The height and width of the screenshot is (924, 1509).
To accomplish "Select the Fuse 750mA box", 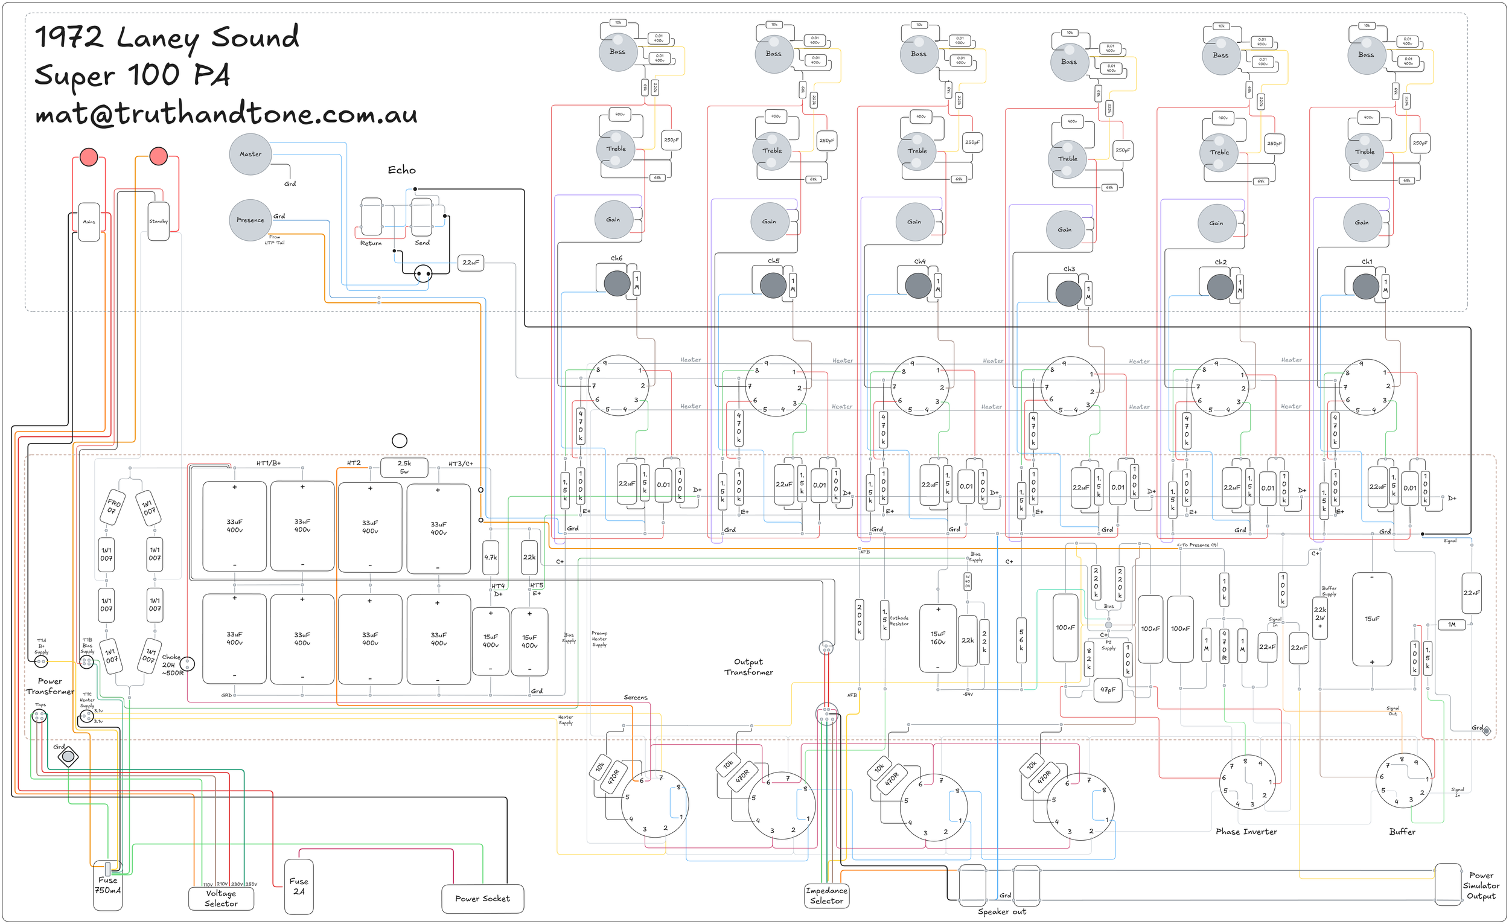I will (x=107, y=885).
